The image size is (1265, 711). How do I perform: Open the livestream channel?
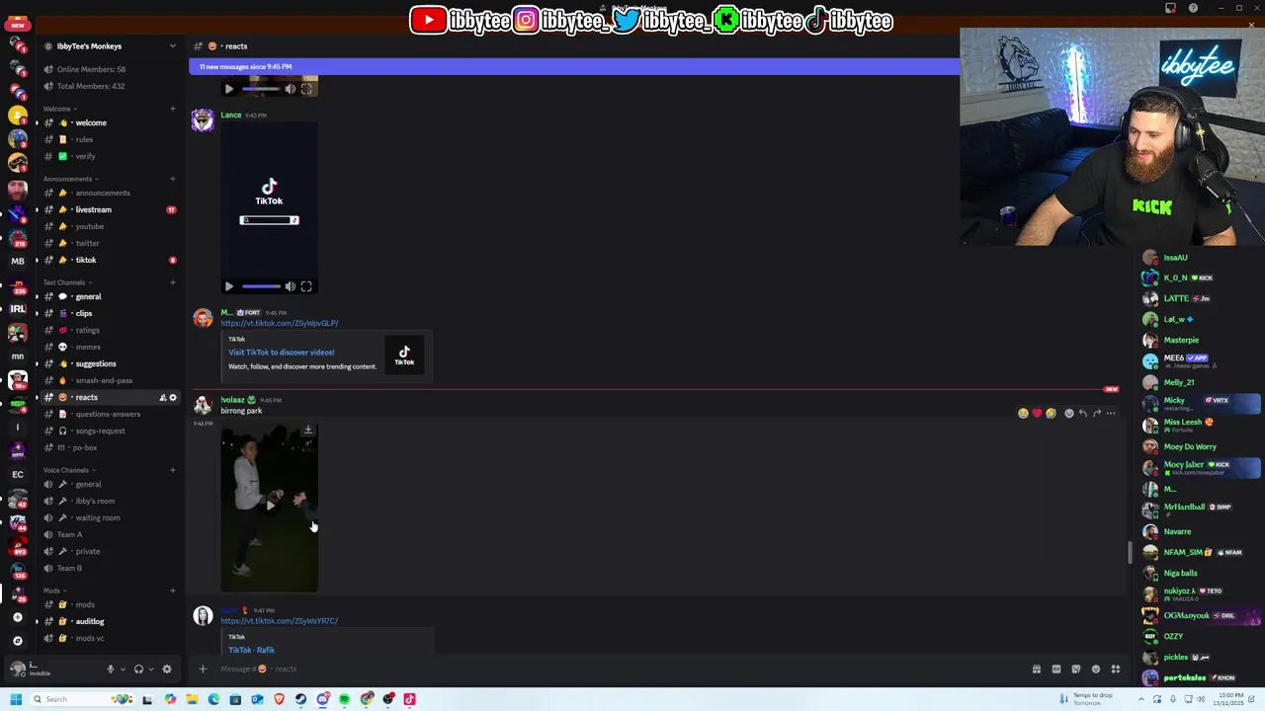pos(109,209)
